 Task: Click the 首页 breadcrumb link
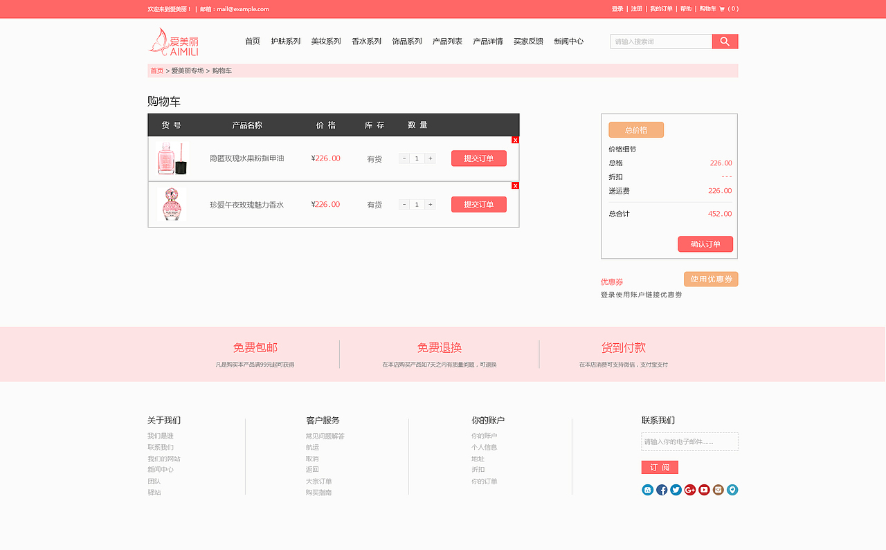[x=157, y=71]
